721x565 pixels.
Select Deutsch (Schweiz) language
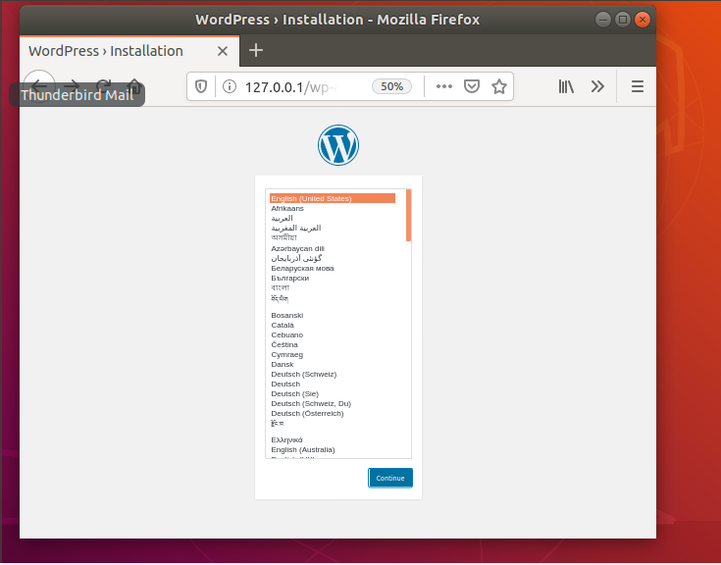tap(333, 375)
